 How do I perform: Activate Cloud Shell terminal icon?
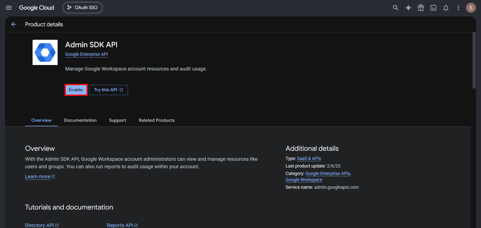point(433,8)
